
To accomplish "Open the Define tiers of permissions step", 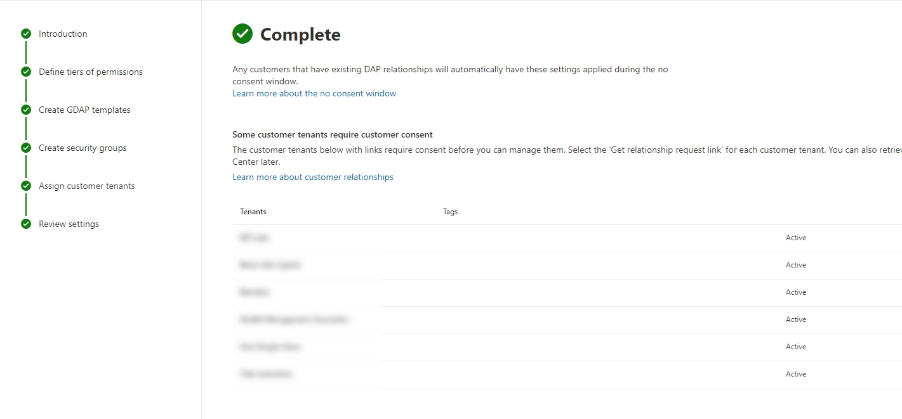I will [x=91, y=72].
